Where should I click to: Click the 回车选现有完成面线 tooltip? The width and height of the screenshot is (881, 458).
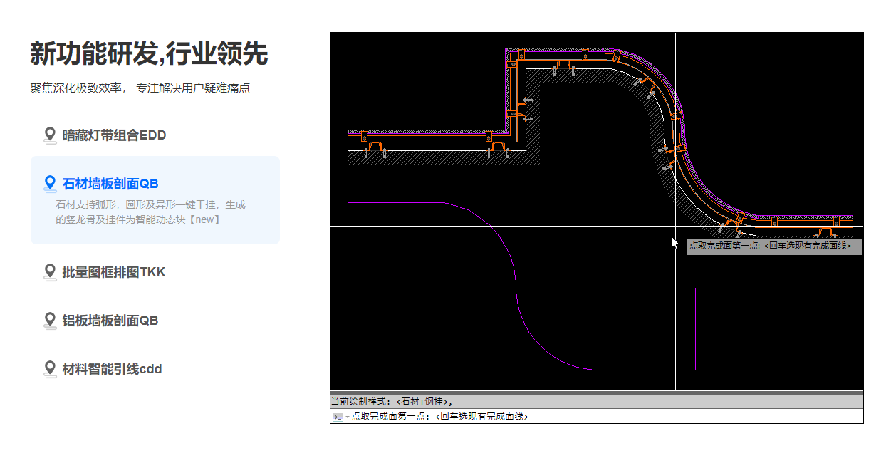coord(810,247)
